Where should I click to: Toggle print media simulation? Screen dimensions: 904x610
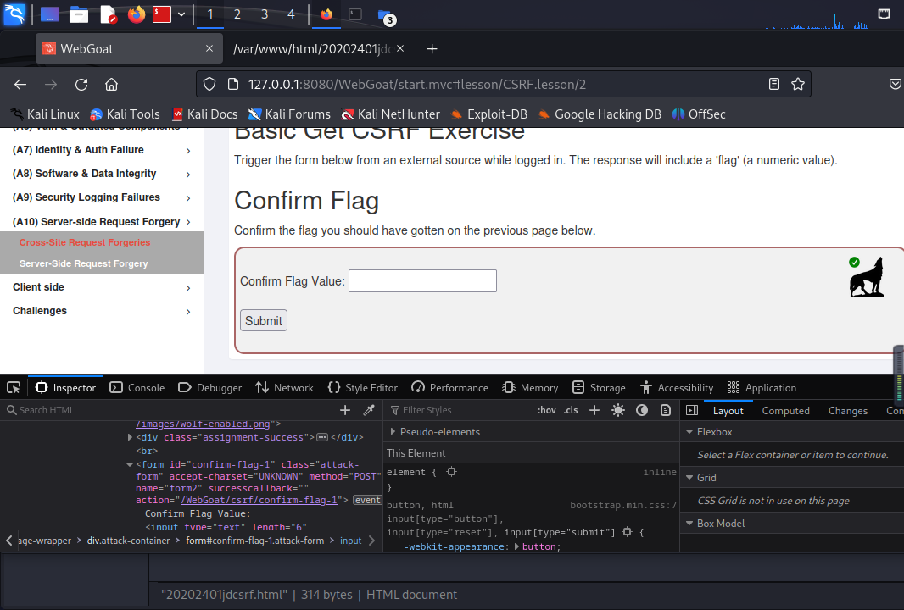tap(666, 410)
